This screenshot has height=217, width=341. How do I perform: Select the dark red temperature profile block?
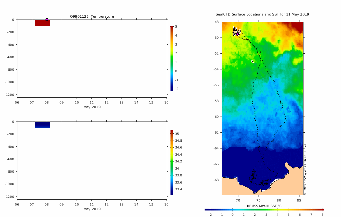click(42, 23)
